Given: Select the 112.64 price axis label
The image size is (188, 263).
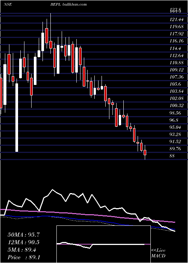Looking at the screenshot, I should (176, 56).
